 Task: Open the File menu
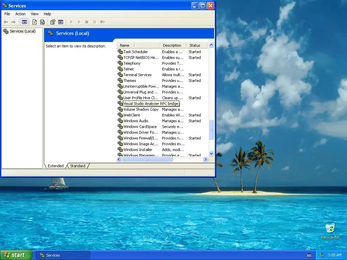click(x=7, y=14)
